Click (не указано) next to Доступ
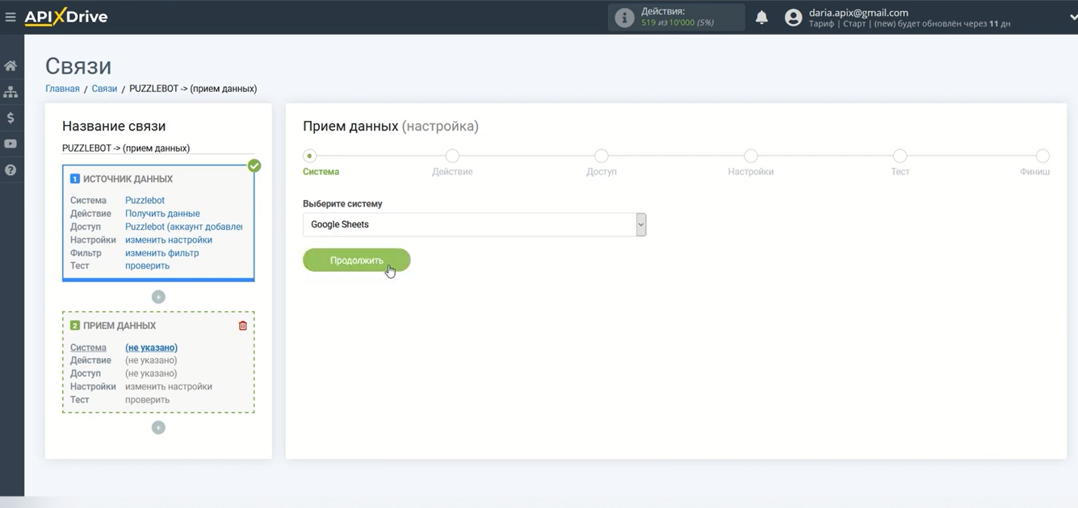Screen dimensions: 1078x508 tap(151, 373)
